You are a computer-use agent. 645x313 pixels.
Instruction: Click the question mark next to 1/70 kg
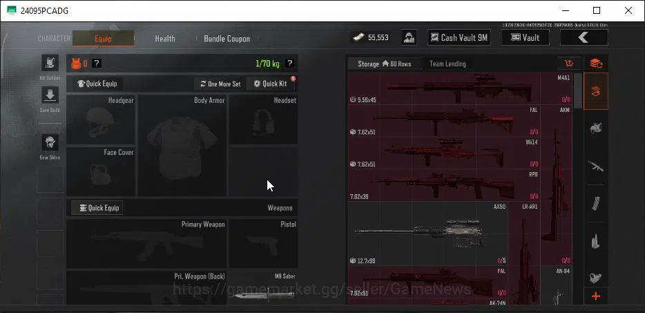[x=289, y=64]
